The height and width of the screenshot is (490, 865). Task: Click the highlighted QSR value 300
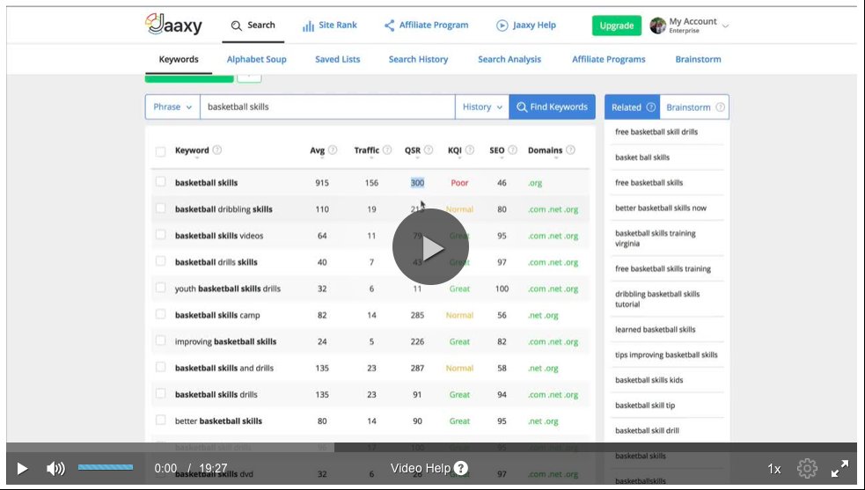[418, 183]
